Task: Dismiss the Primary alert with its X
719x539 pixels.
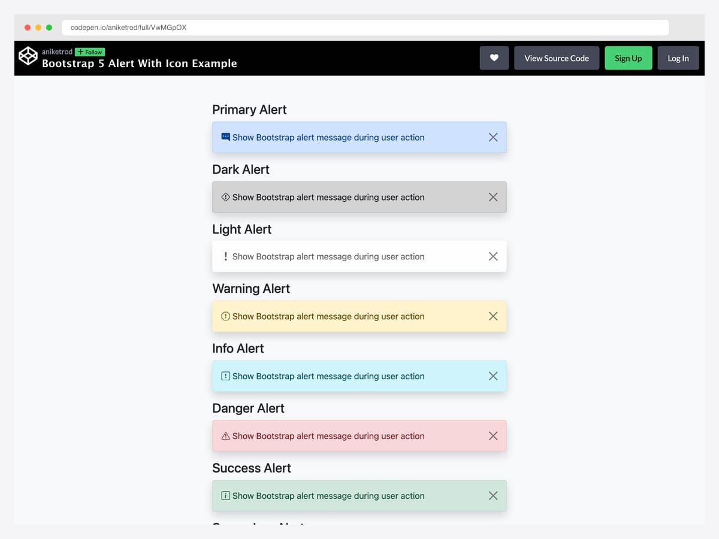Action: [x=493, y=137]
